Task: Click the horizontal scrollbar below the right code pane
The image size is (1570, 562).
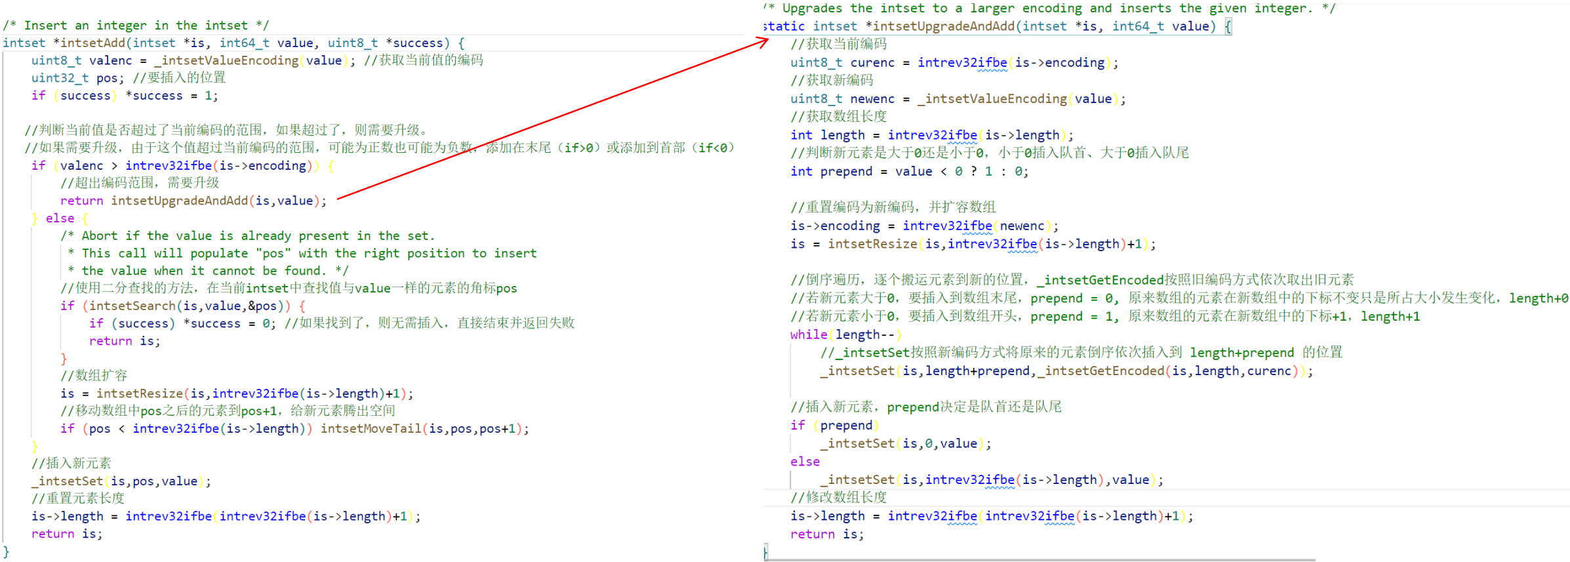Action: click(x=1039, y=559)
